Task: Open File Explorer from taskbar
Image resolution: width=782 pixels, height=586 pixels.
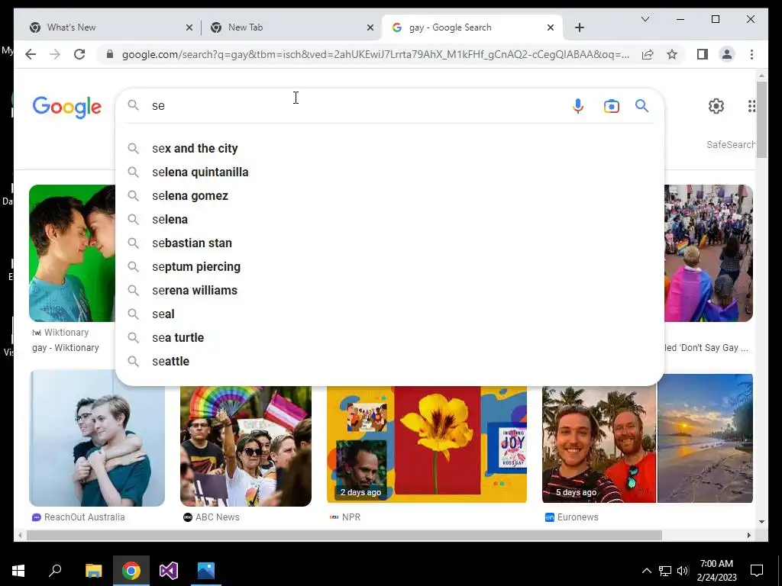Action: pos(93,571)
